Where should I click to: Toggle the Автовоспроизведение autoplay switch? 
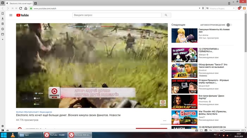(229, 25)
